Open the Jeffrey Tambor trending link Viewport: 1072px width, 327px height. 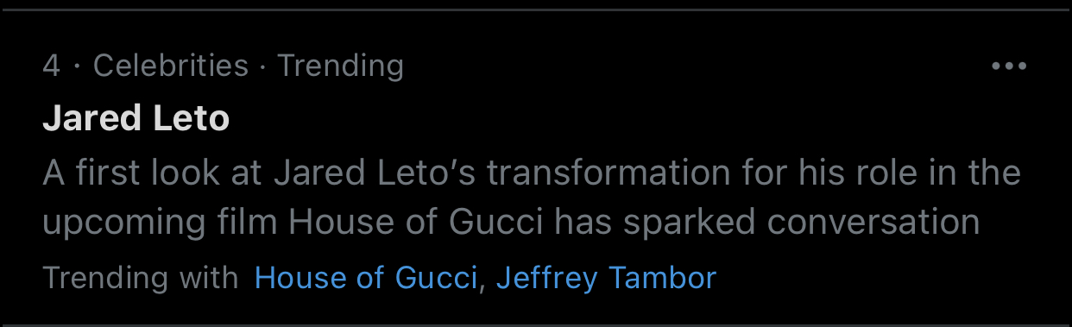click(606, 278)
